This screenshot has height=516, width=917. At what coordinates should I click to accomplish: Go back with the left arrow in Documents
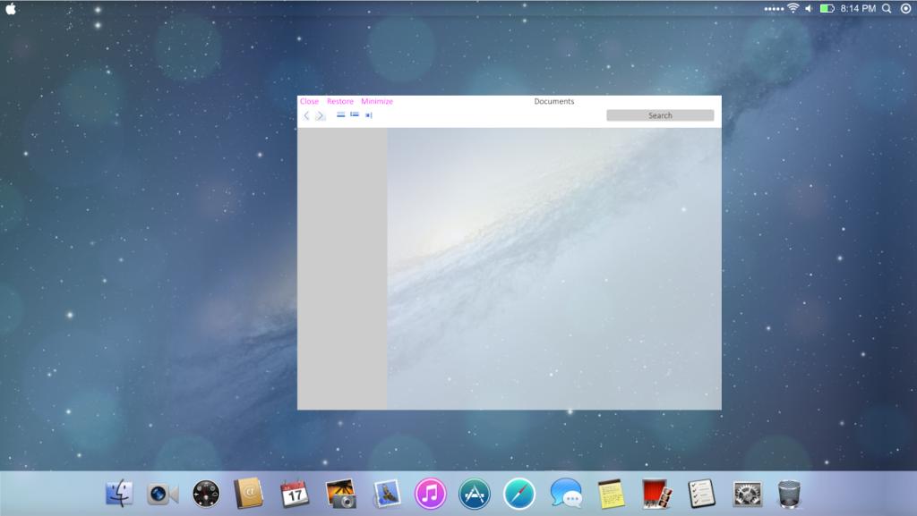306,115
